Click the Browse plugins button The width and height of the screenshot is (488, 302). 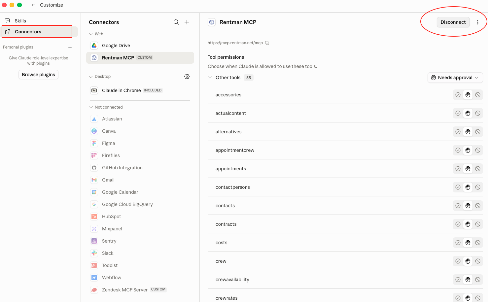[38, 75]
